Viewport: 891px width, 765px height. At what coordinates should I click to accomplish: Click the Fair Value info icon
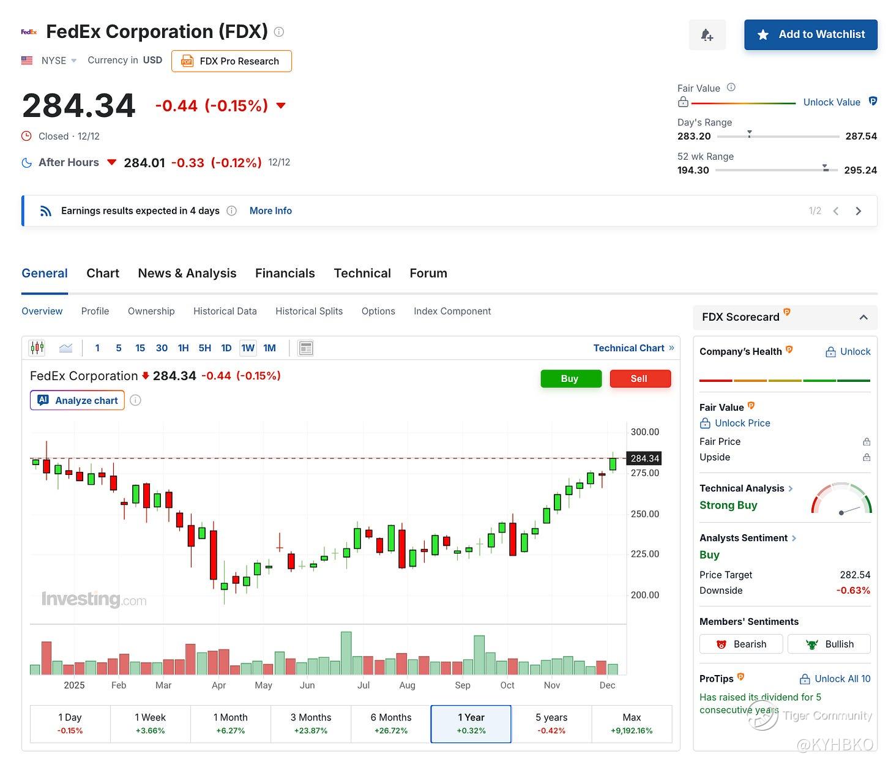tap(731, 88)
